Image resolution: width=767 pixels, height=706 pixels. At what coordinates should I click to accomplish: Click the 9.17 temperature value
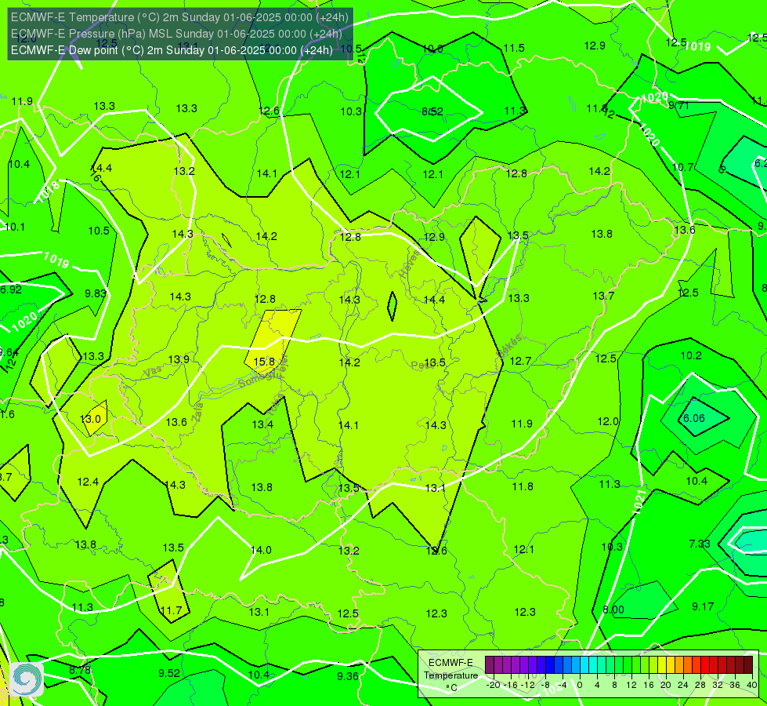click(x=703, y=606)
